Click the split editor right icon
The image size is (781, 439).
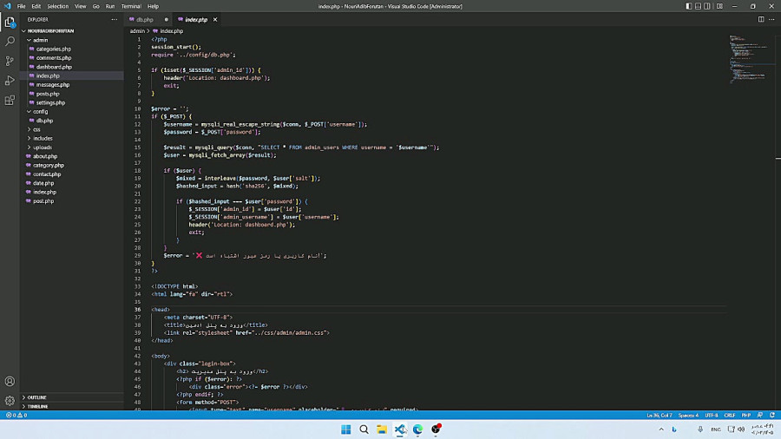pos(760,19)
